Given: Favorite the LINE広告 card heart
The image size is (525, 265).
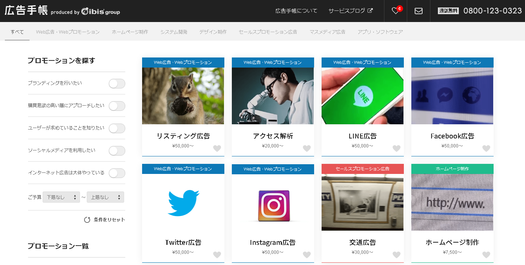Looking at the screenshot, I should point(396,148).
